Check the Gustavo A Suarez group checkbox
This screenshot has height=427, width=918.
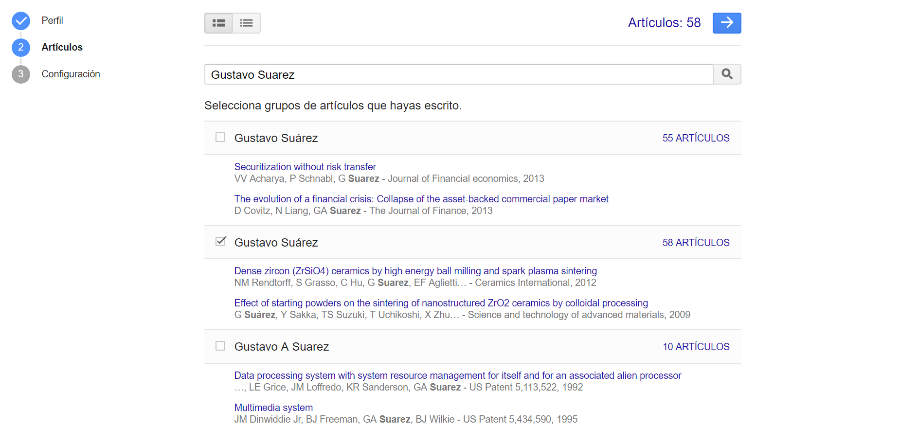220,346
